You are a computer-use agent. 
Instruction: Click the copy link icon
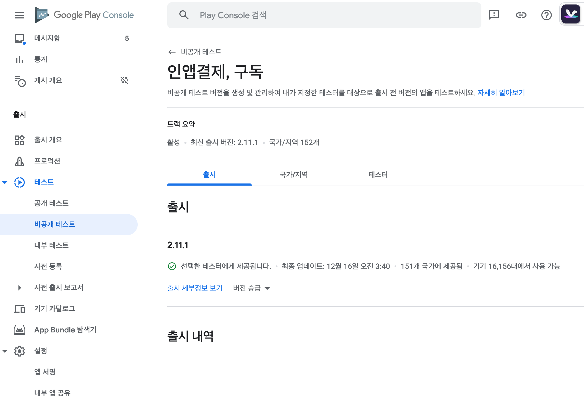(521, 15)
